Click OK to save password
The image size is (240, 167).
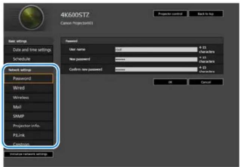click(170, 82)
